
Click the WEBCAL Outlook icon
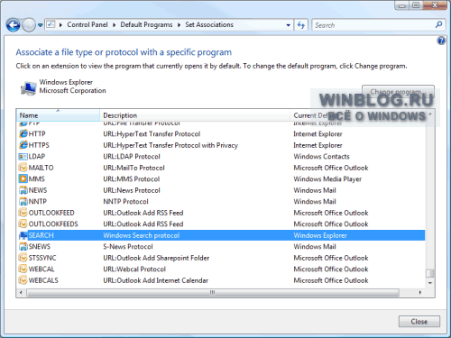(x=23, y=269)
